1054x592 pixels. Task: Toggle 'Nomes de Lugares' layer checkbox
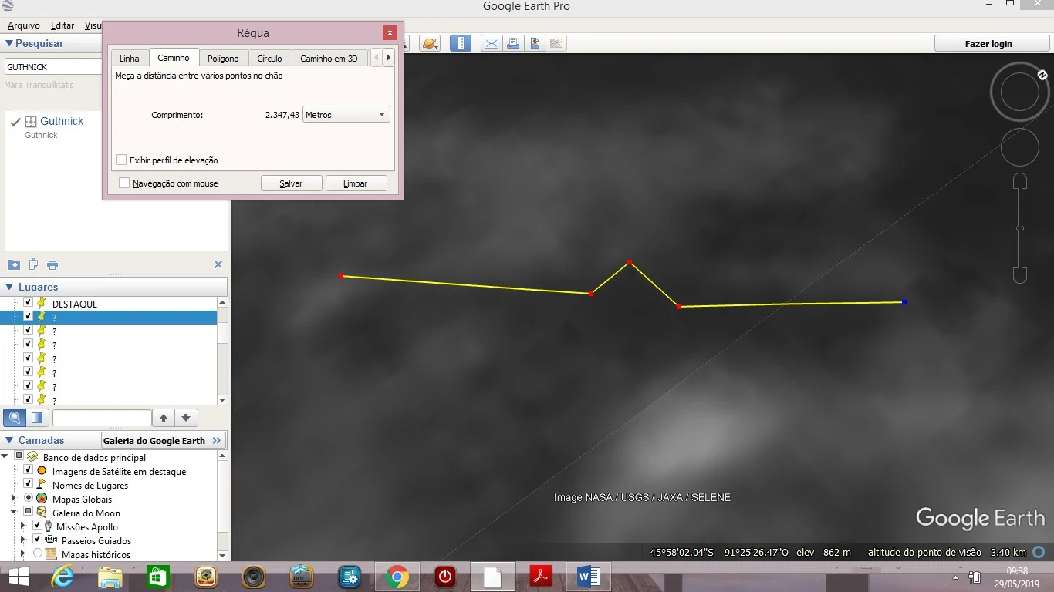(x=28, y=484)
